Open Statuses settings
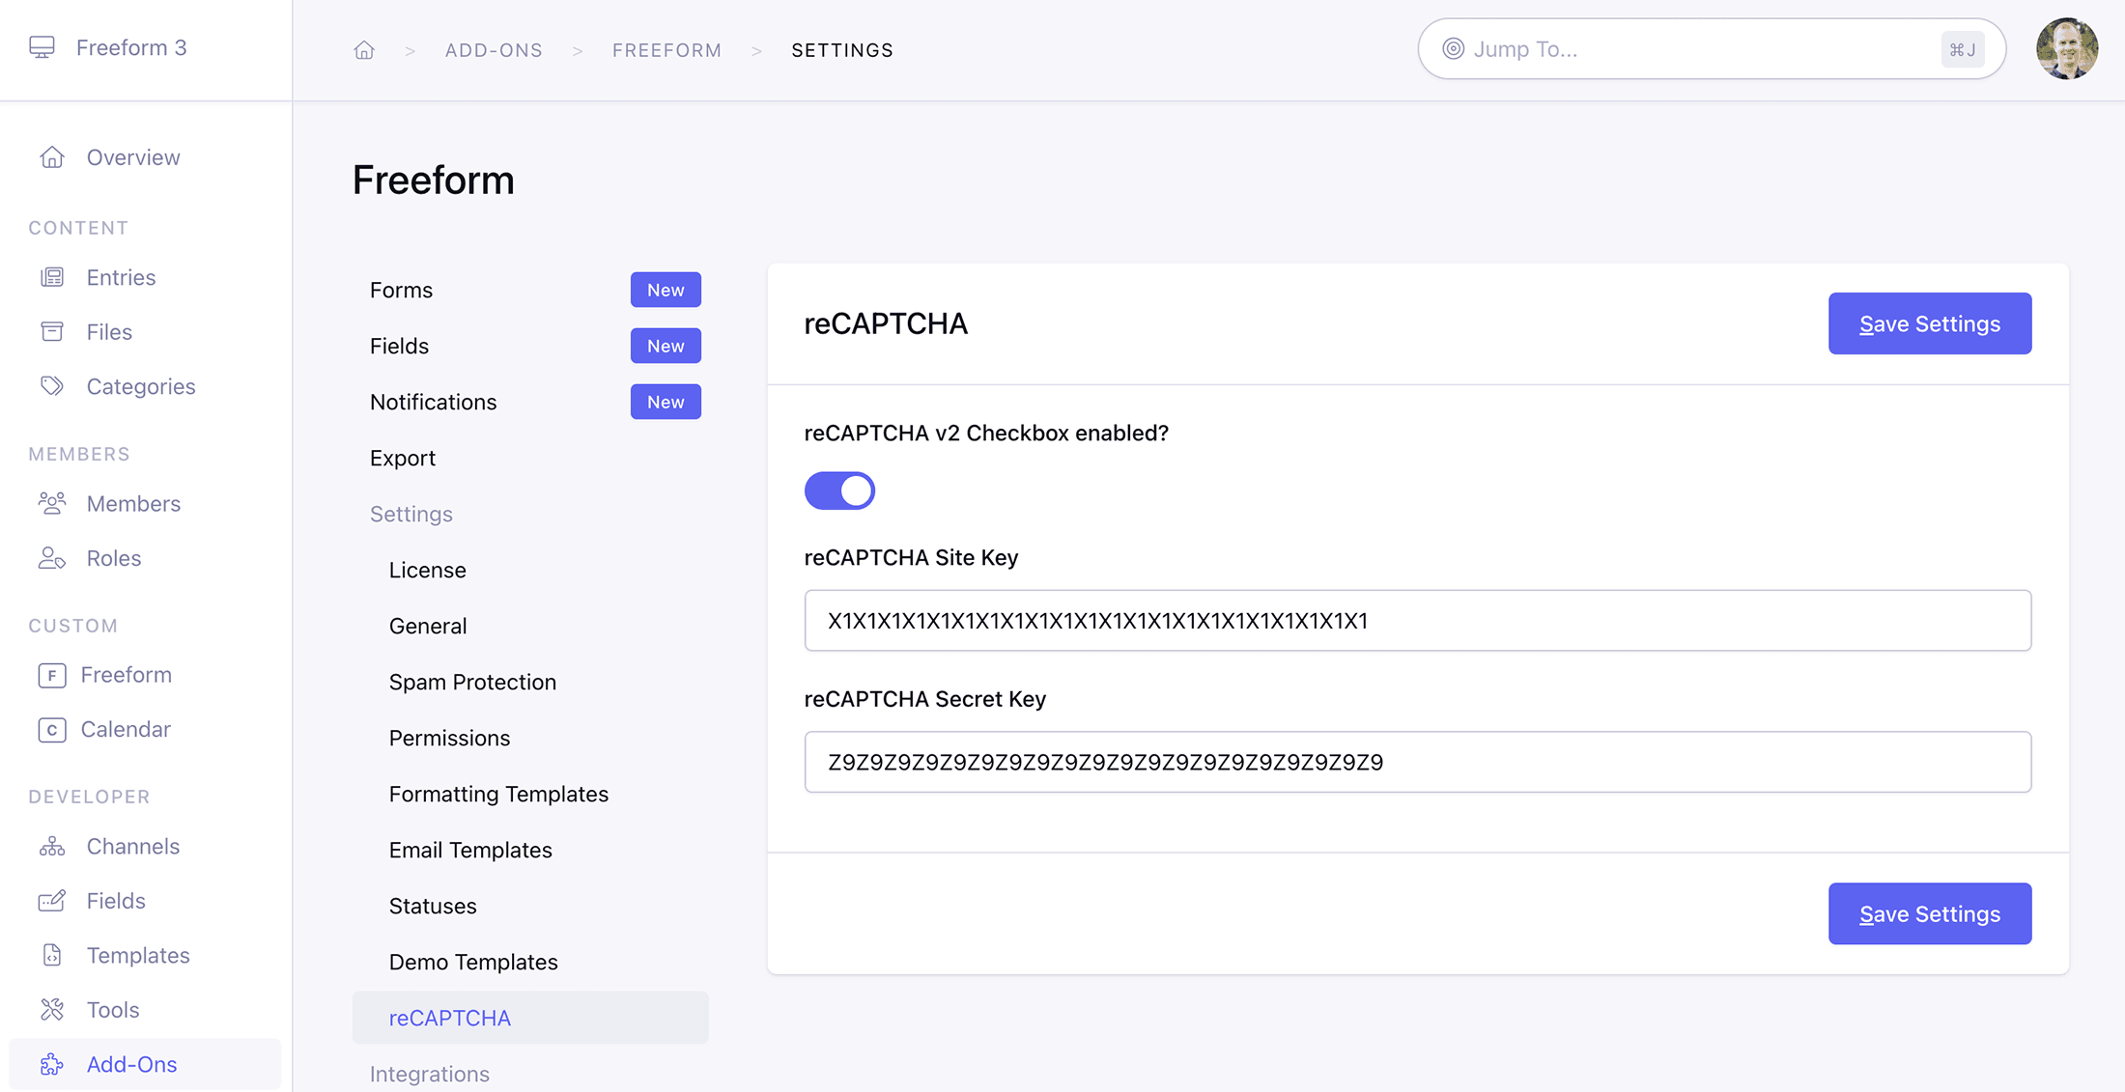Viewport: 2125px width, 1092px height. tap(433, 906)
